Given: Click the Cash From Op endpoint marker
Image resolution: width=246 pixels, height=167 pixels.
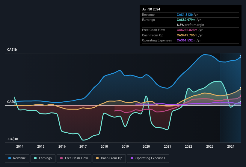Looking at the screenshot, I should 241,89.
